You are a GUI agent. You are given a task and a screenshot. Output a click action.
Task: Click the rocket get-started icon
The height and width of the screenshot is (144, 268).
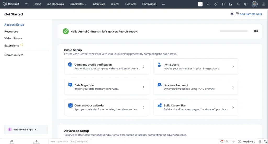click(x=216, y=4)
